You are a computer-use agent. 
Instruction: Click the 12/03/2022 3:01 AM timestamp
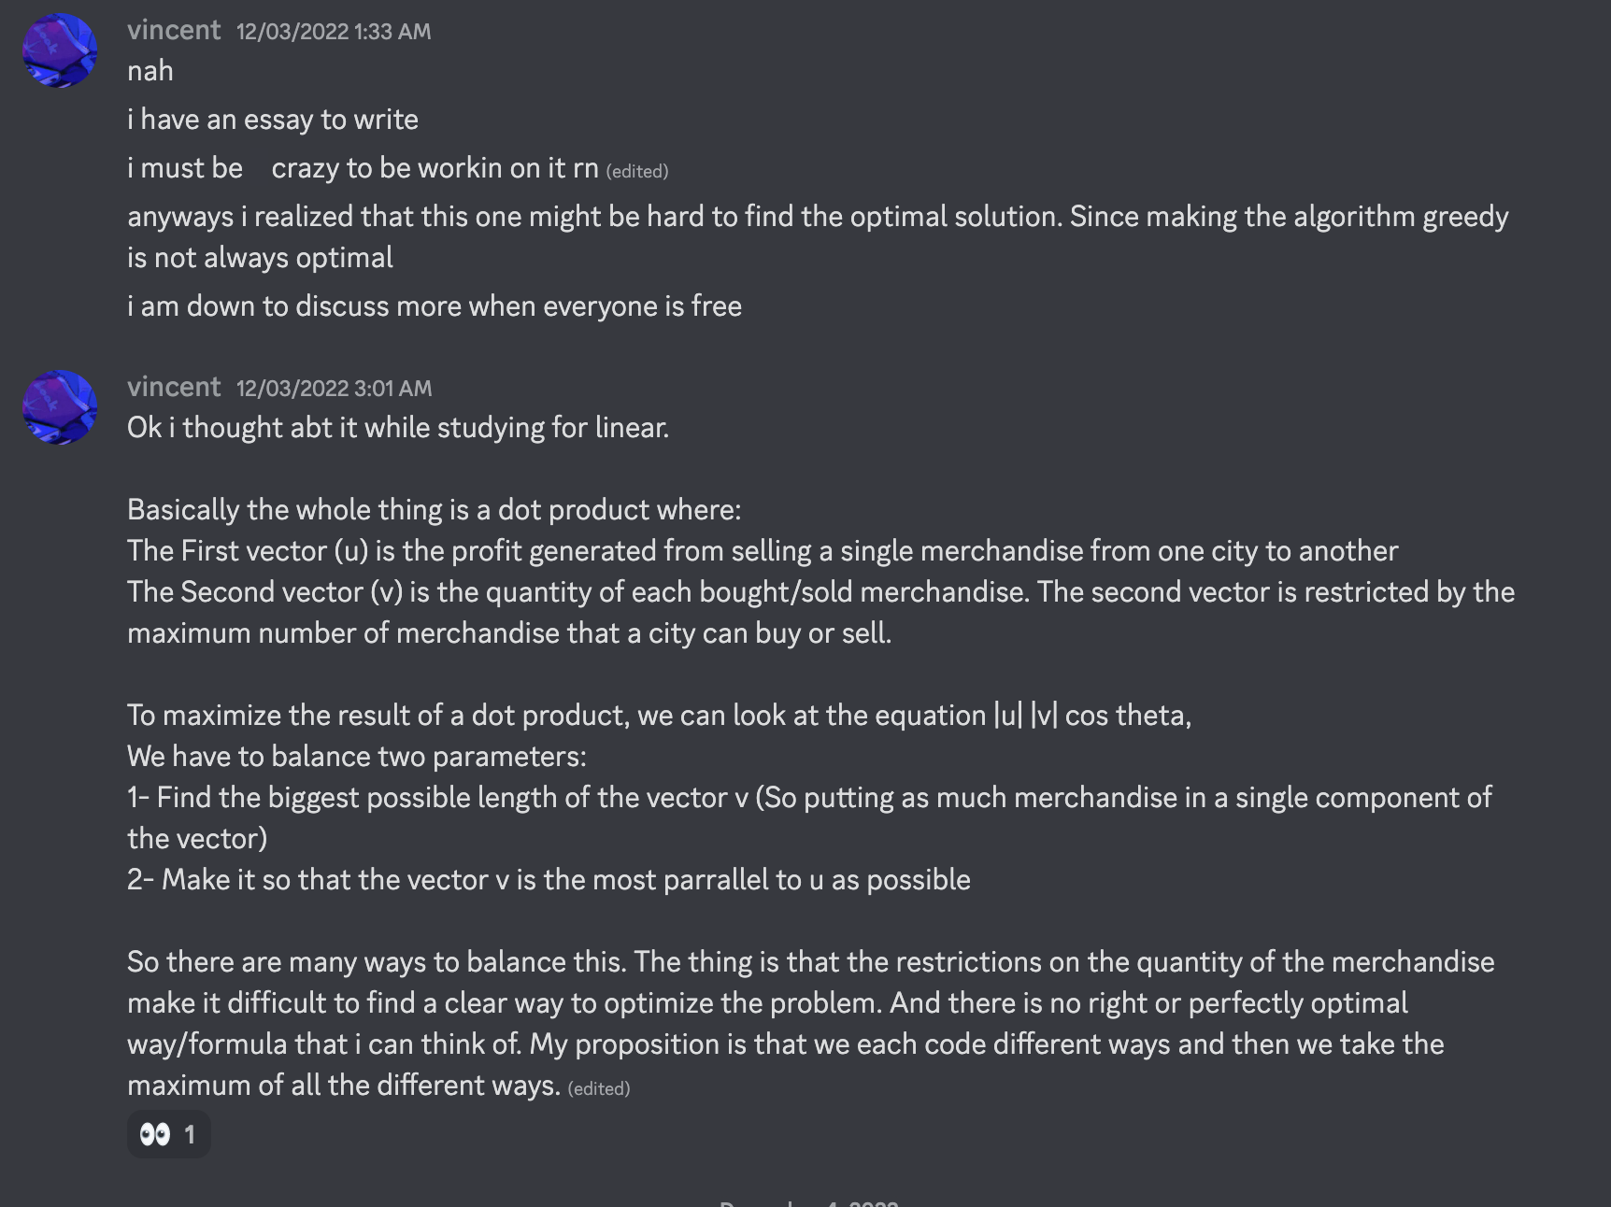click(334, 389)
